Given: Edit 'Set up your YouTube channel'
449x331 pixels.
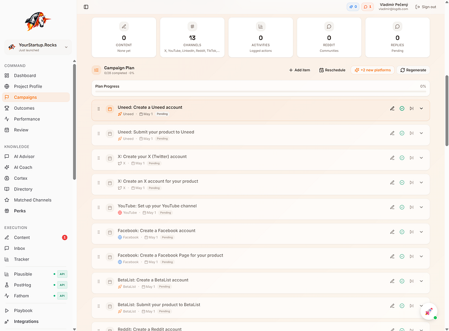Looking at the screenshot, I should (x=392, y=207).
